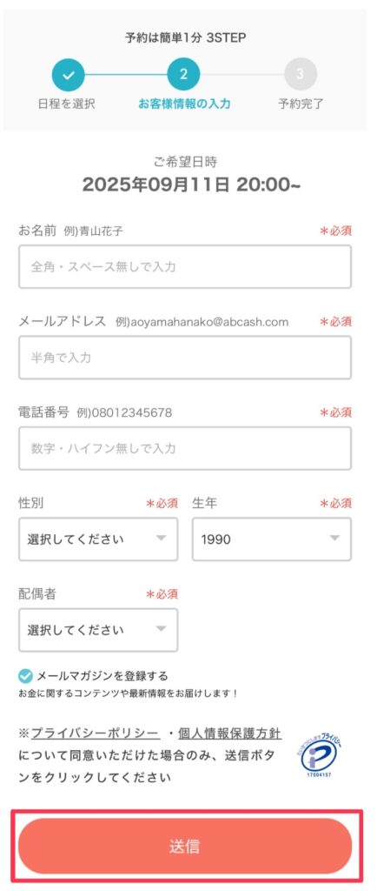The width and height of the screenshot is (377, 891).
Task: Focus the お名前 input field
Action: tap(185, 266)
